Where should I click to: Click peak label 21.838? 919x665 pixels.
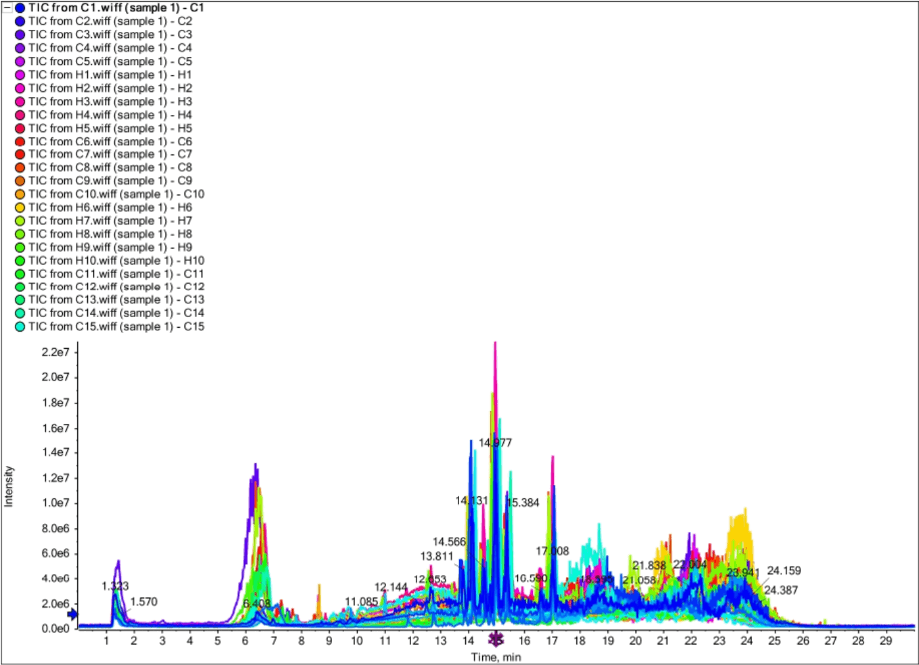point(649,565)
